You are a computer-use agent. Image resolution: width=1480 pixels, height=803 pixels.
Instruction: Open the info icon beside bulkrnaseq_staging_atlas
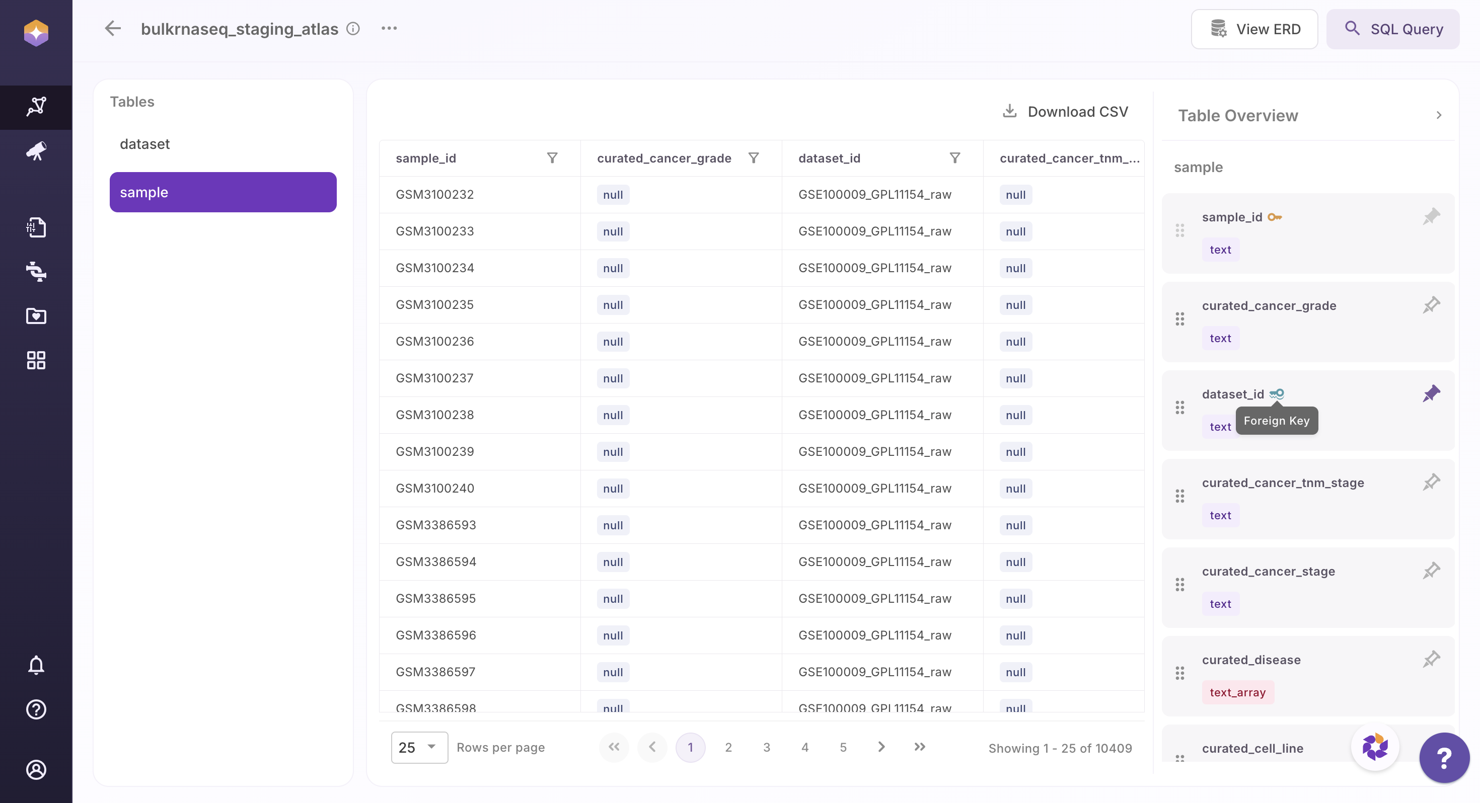(x=353, y=28)
